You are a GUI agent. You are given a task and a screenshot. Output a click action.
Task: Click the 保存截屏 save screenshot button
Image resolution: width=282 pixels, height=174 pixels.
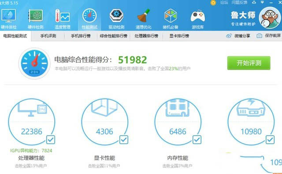click(x=269, y=36)
